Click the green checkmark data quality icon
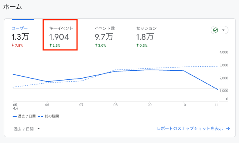 [215, 30]
